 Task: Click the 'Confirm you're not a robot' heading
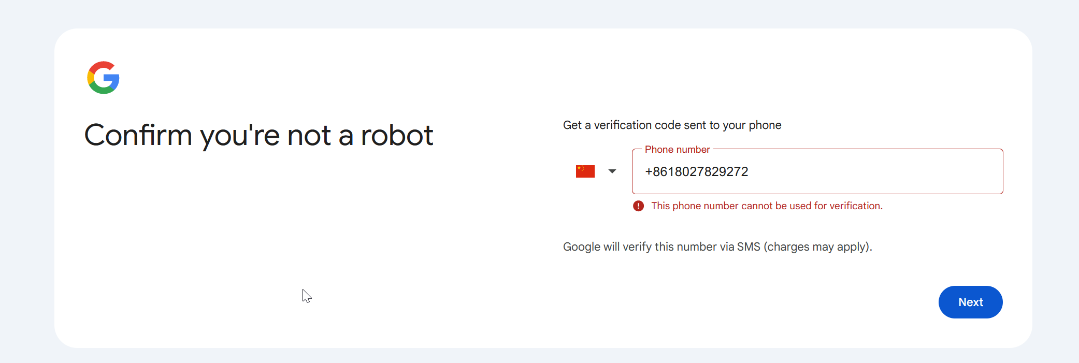258,136
